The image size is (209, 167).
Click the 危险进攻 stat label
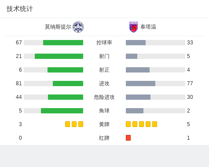tap(104, 97)
